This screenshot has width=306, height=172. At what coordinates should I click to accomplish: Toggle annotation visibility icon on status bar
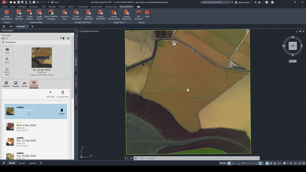[x=267, y=163]
